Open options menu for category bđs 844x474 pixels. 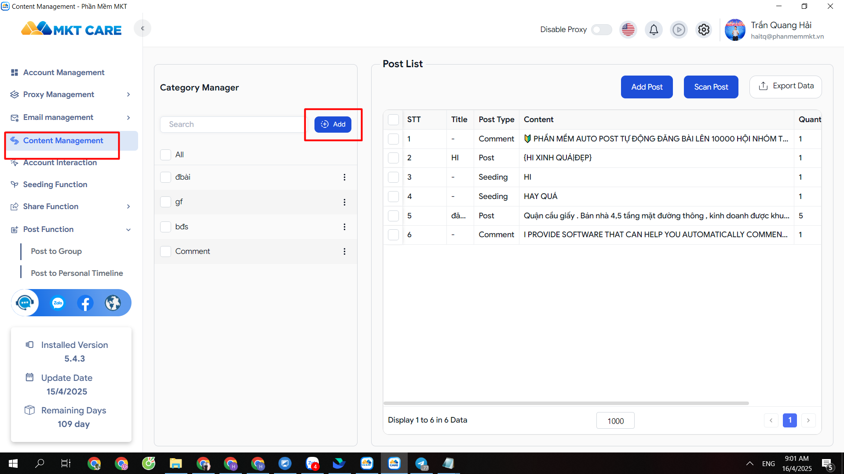tap(344, 227)
